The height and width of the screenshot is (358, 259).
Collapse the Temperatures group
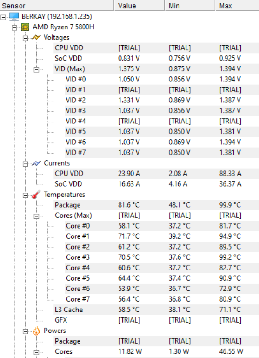point(25,195)
